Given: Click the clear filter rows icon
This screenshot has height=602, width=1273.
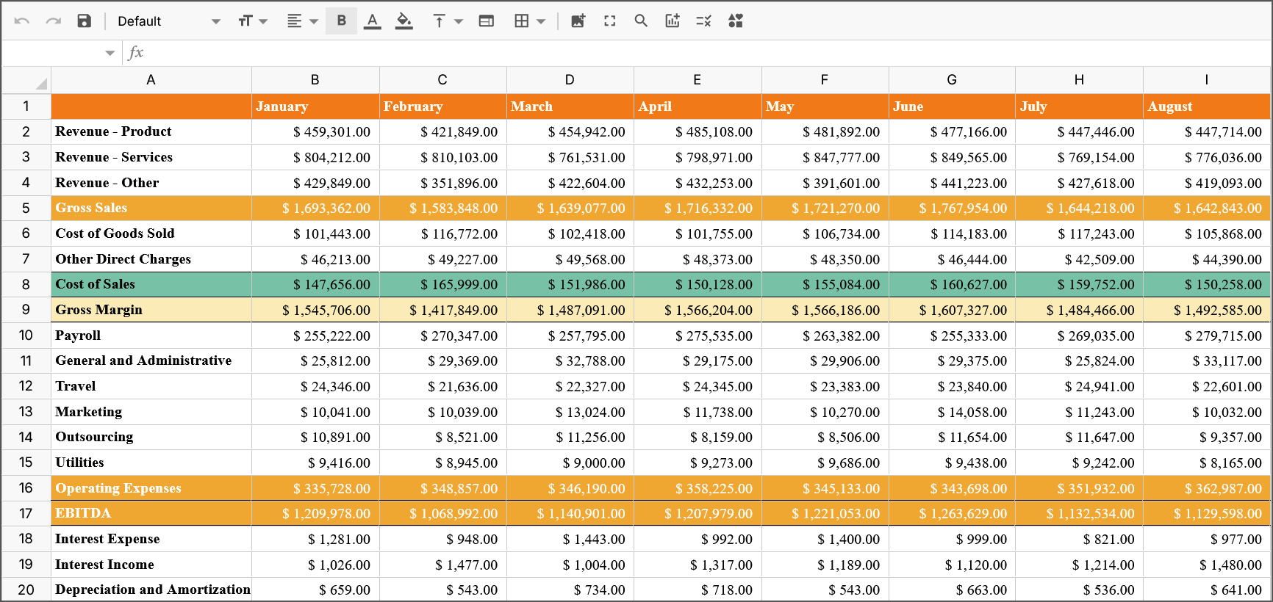Looking at the screenshot, I should [x=703, y=21].
